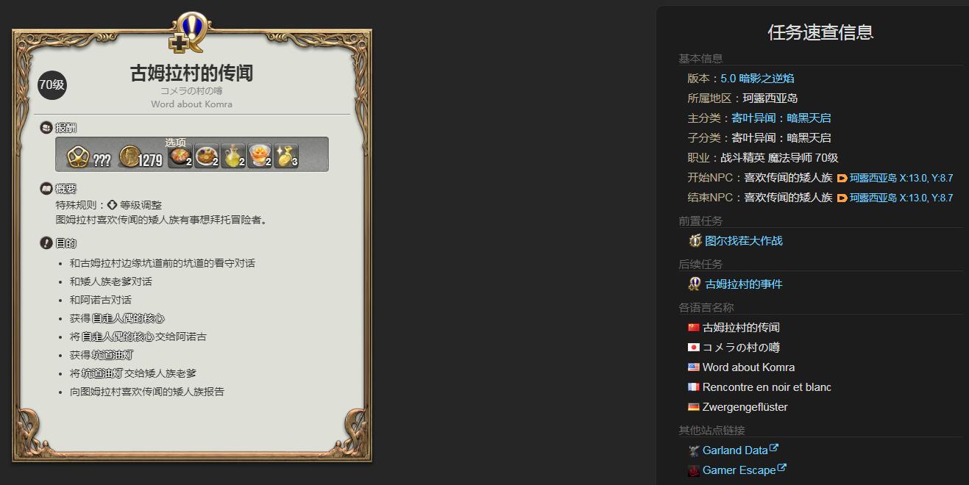Open the 寄叶异闻：暗黑天启 main category link
Screen dimensions: 969x485
pos(781,118)
